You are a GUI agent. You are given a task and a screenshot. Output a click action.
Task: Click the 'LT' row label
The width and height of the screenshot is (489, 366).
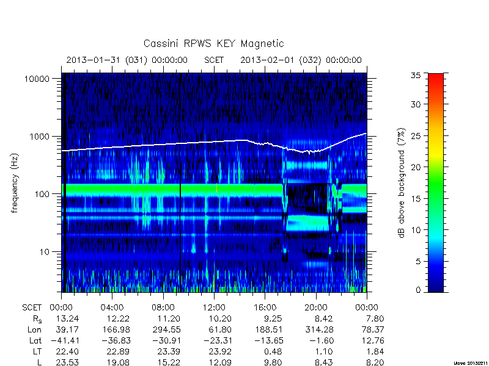pyautogui.click(x=37, y=352)
